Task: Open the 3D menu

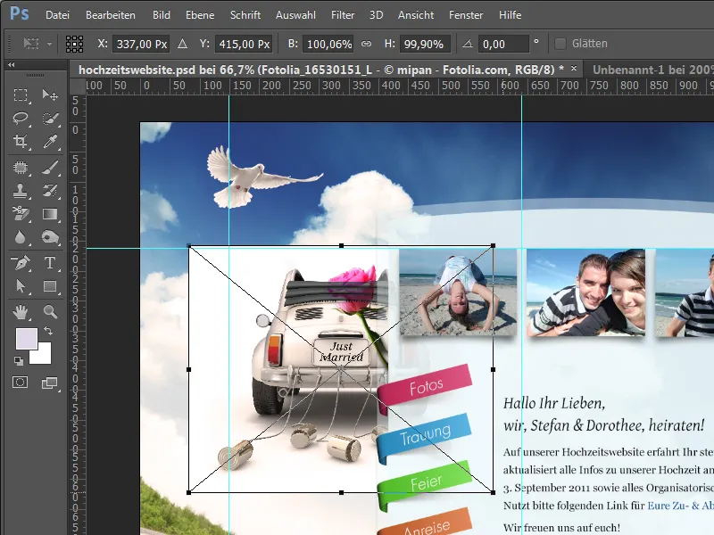Action: [376, 15]
